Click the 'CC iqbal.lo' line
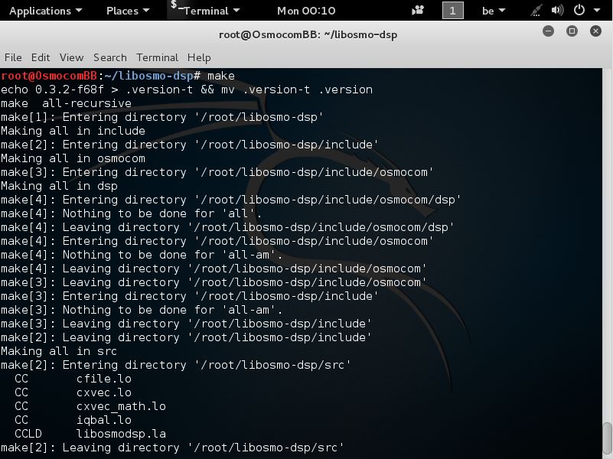 tap(73, 420)
